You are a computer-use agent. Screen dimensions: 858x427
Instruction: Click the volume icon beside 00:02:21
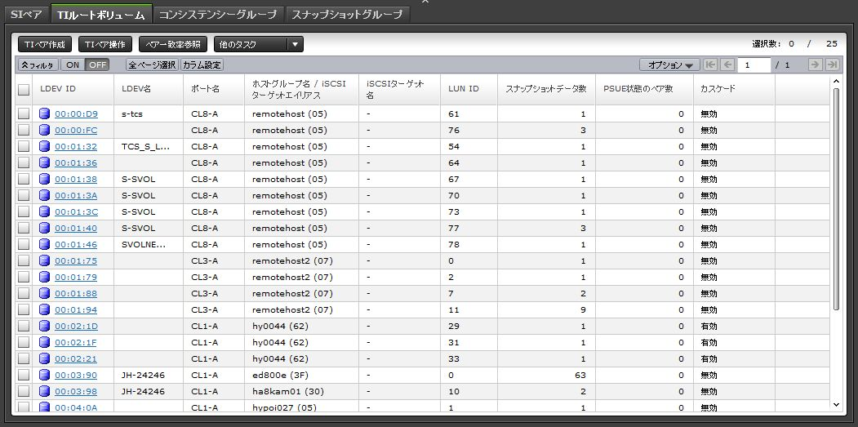coord(44,358)
